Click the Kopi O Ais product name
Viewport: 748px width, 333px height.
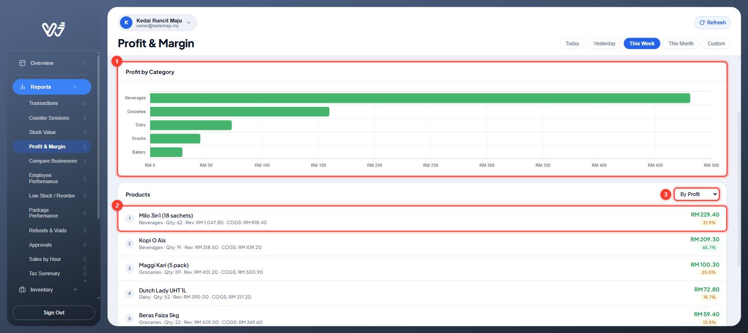coord(152,240)
